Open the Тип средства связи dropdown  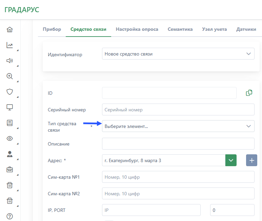tap(178, 126)
